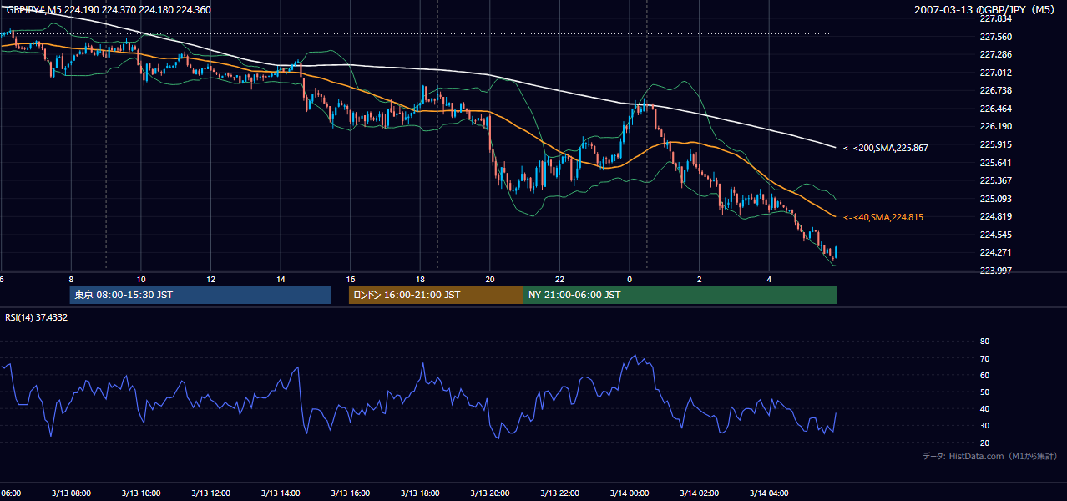Click price axis value 227.286
Screen dimensions: 1067x501
995,54
